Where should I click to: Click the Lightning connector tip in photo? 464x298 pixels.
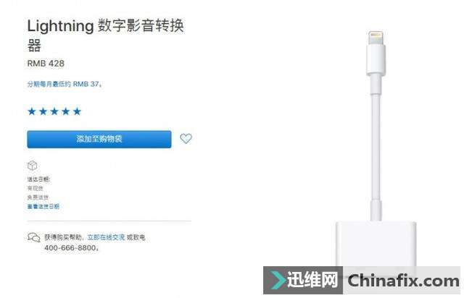pyautogui.click(x=376, y=38)
